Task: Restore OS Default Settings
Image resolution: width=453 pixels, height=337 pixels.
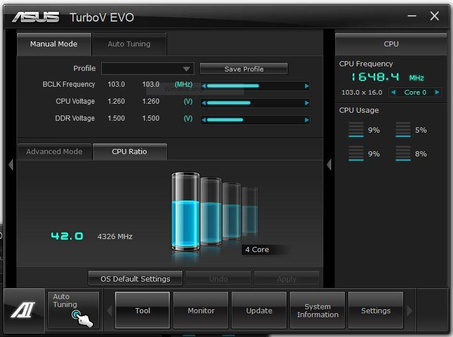Action: (135, 279)
